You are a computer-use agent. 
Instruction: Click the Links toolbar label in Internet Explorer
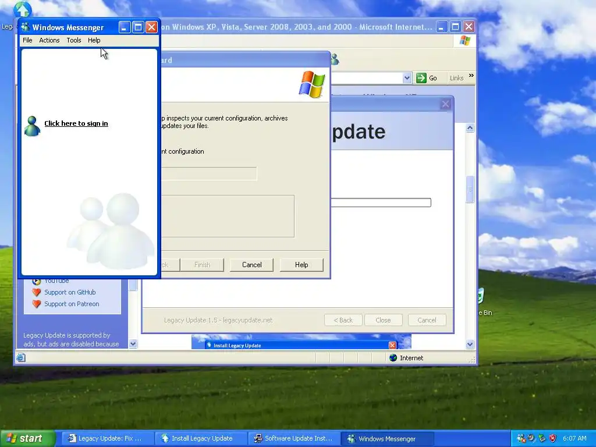click(x=456, y=78)
